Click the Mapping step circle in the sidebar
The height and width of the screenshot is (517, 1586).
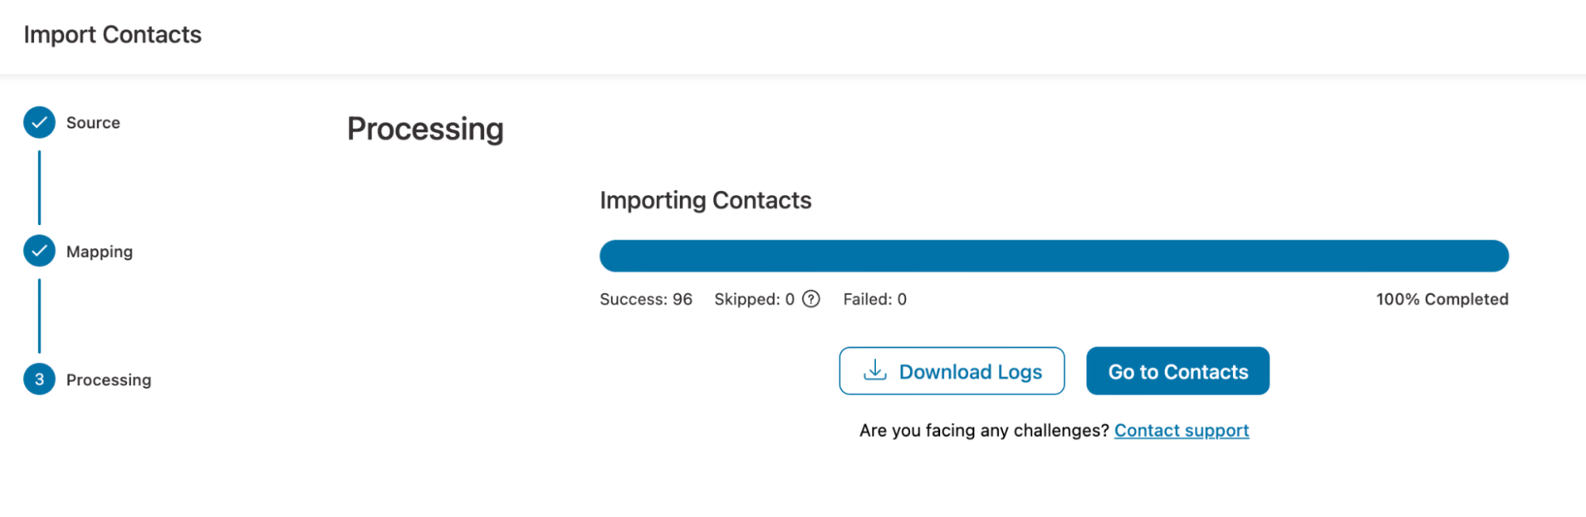point(38,251)
